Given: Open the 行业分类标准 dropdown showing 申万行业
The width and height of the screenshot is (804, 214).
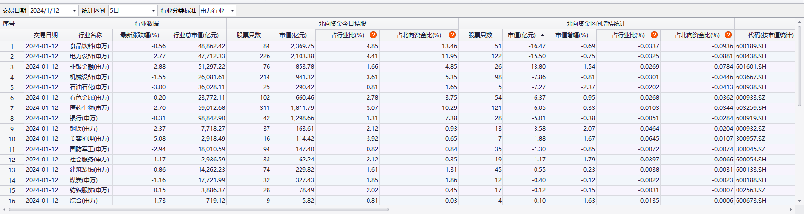Looking at the screenshot, I should coord(232,10).
